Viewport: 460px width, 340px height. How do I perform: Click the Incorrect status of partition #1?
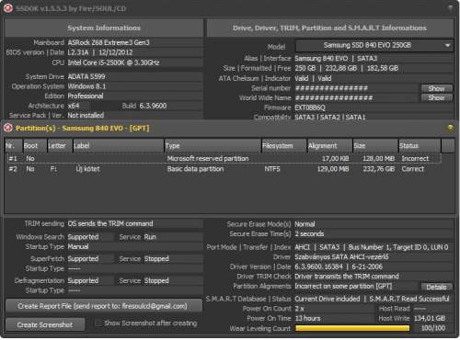pyautogui.click(x=415, y=159)
